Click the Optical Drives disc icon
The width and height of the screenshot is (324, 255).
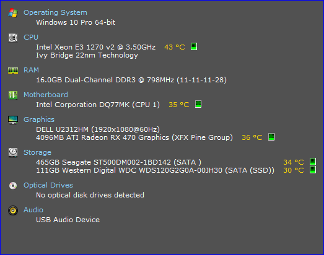[13, 186]
